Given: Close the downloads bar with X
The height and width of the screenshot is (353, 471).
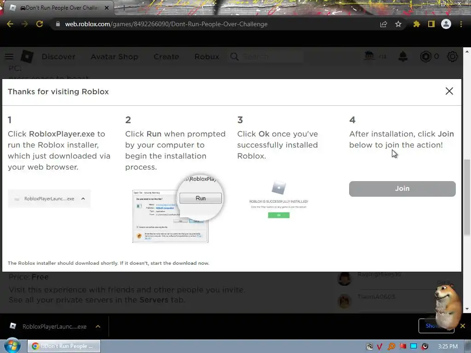Looking at the screenshot, I should pyautogui.click(x=463, y=326).
